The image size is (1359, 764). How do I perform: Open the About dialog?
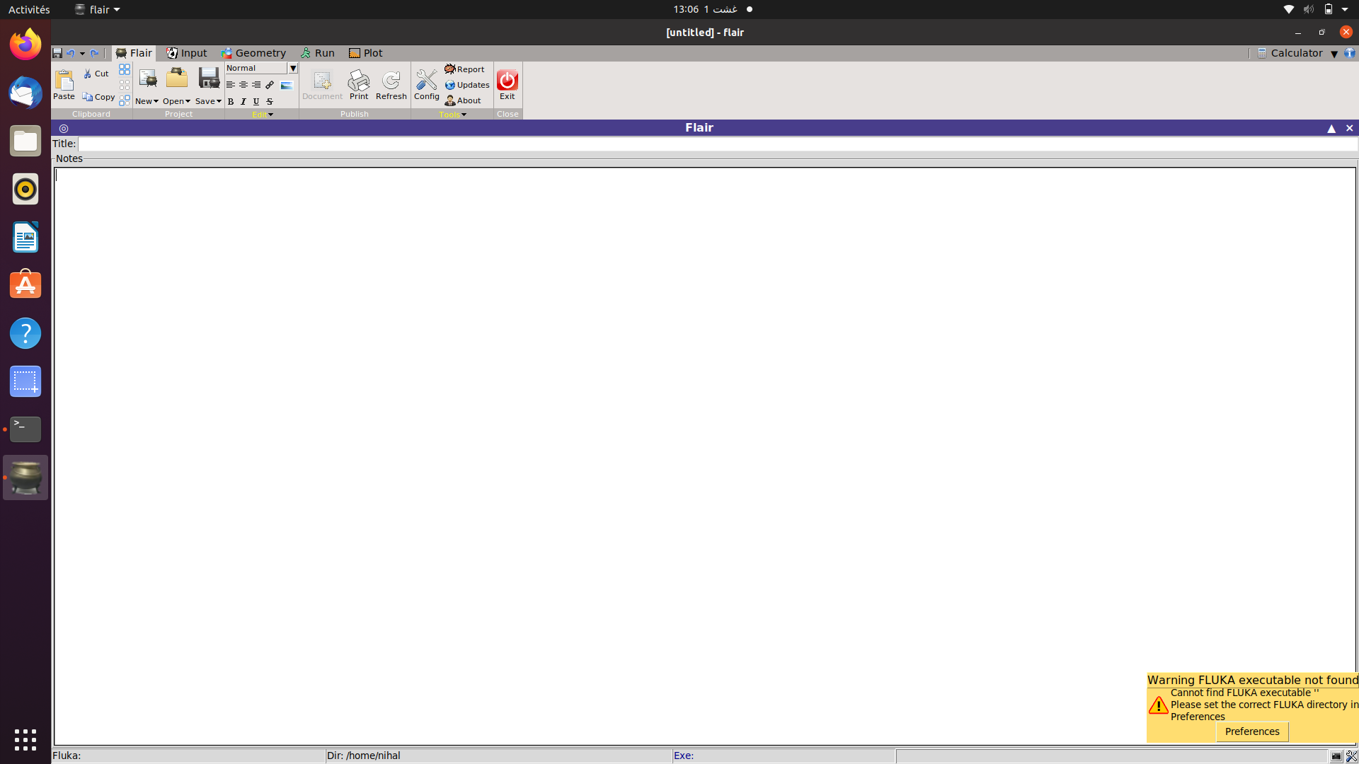click(463, 100)
